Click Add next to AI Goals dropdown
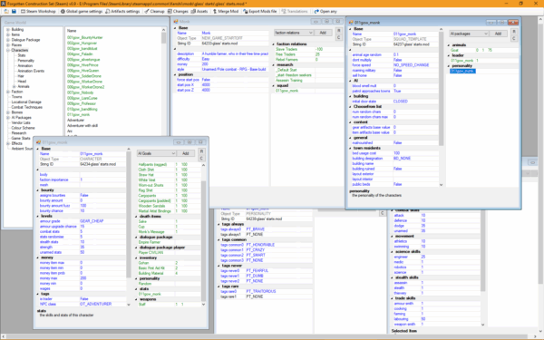The image size is (544, 340). point(186,153)
